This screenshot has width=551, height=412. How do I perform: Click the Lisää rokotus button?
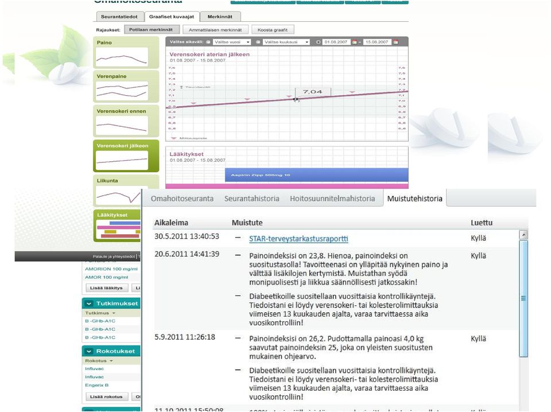click(106, 397)
